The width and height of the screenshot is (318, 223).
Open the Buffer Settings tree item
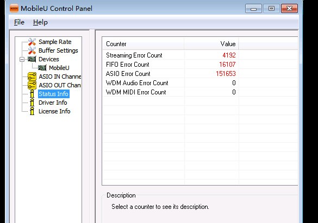pyautogui.click(x=58, y=50)
